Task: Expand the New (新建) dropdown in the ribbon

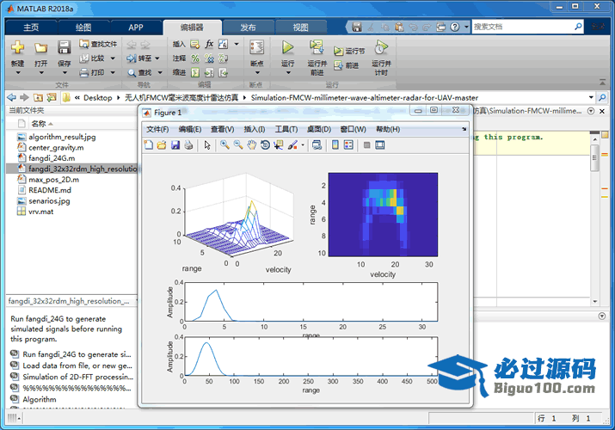Action: tap(17, 73)
